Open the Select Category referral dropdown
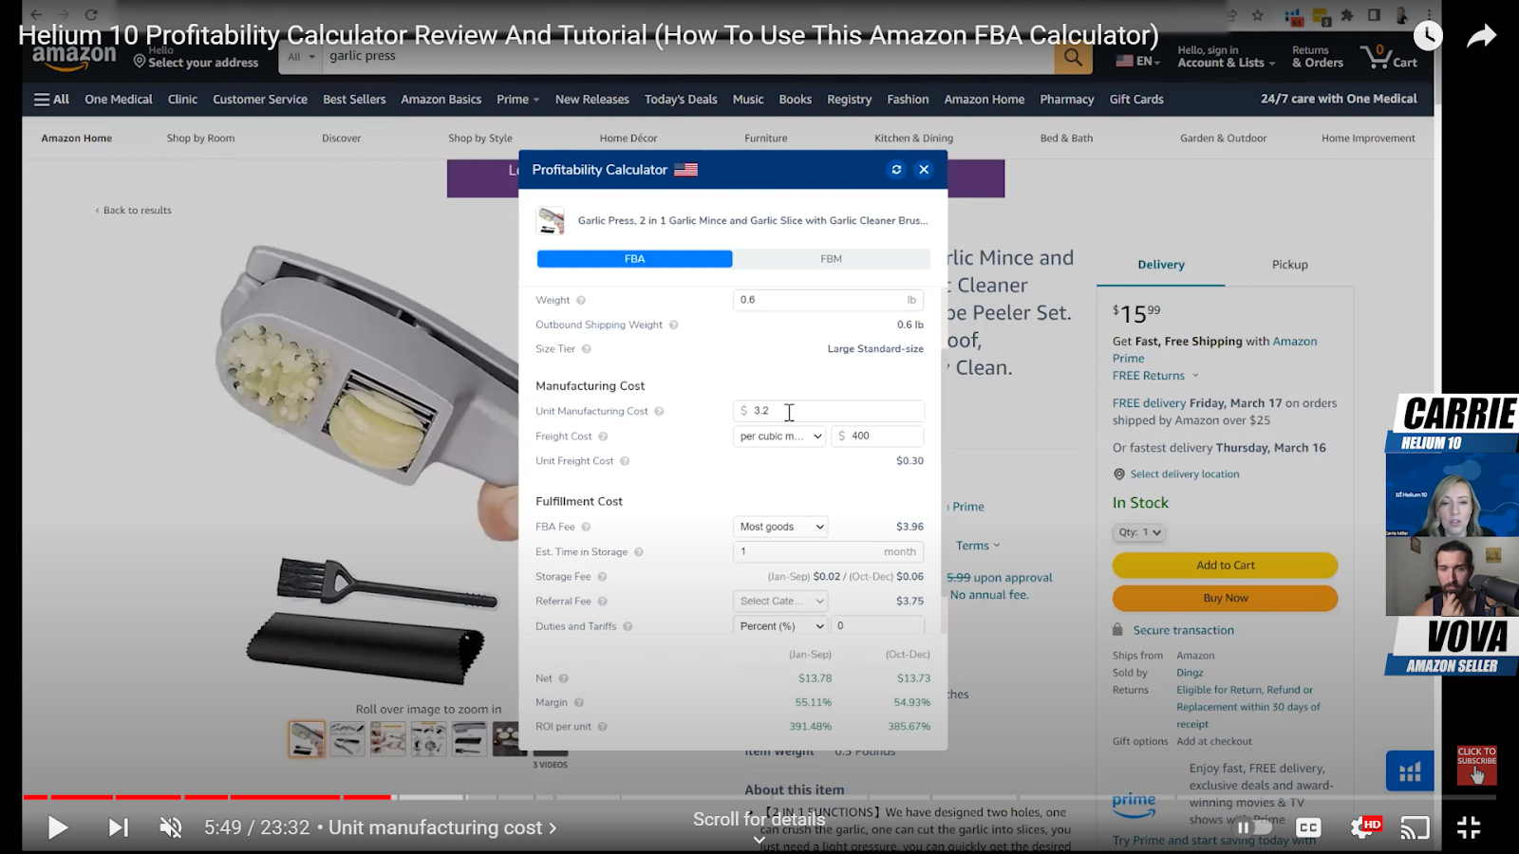This screenshot has width=1519, height=854. [780, 601]
